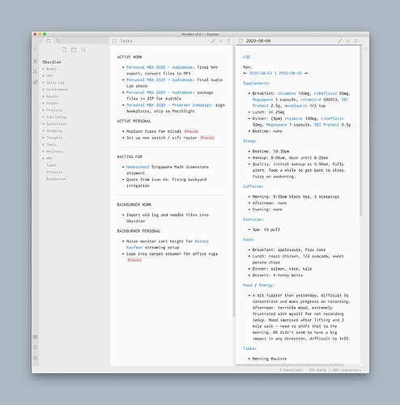Click the Obsidian vault name heading

click(x=52, y=62)
